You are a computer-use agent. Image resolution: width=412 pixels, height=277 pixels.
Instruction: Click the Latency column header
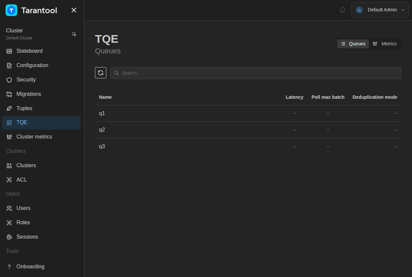(294, 97)
